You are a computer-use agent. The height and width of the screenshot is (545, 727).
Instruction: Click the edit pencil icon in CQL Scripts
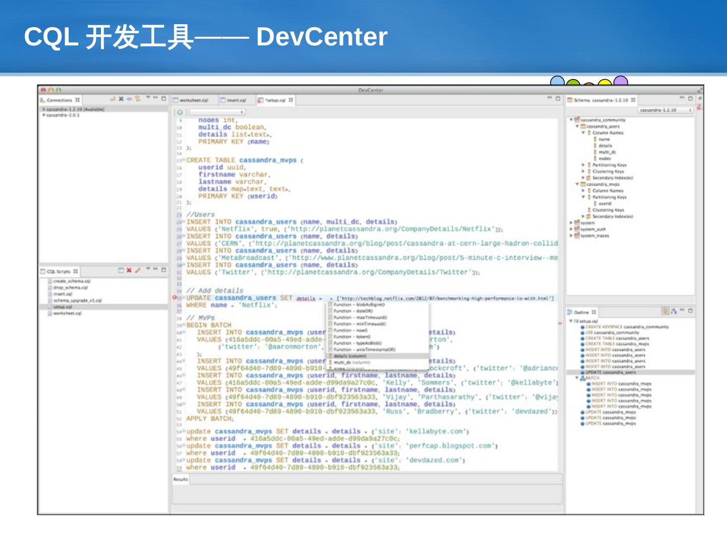(x=137, y=270)
